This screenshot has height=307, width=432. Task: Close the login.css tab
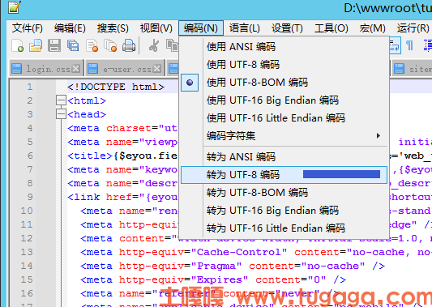pyautogui.click(x=75, y=68)
